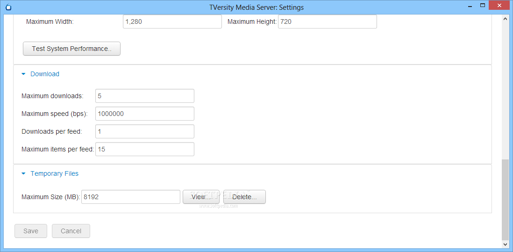Click the View temporary files button

pyautogui.click(x=201, y=197)
